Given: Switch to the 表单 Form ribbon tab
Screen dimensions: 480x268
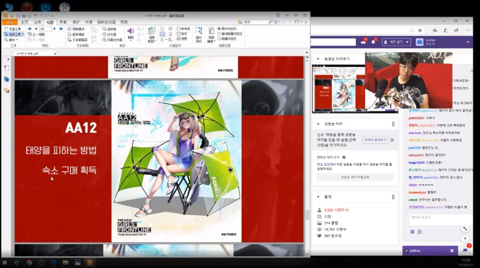Looking at the screenshot, I should point(63,22).
